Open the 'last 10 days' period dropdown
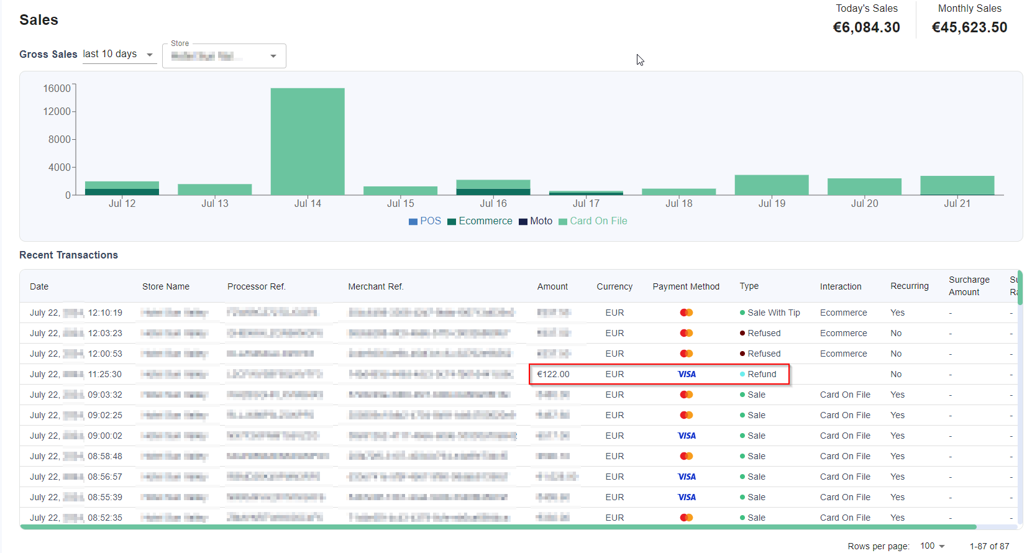The image size is (1027, 553). [x=119, y=55]
